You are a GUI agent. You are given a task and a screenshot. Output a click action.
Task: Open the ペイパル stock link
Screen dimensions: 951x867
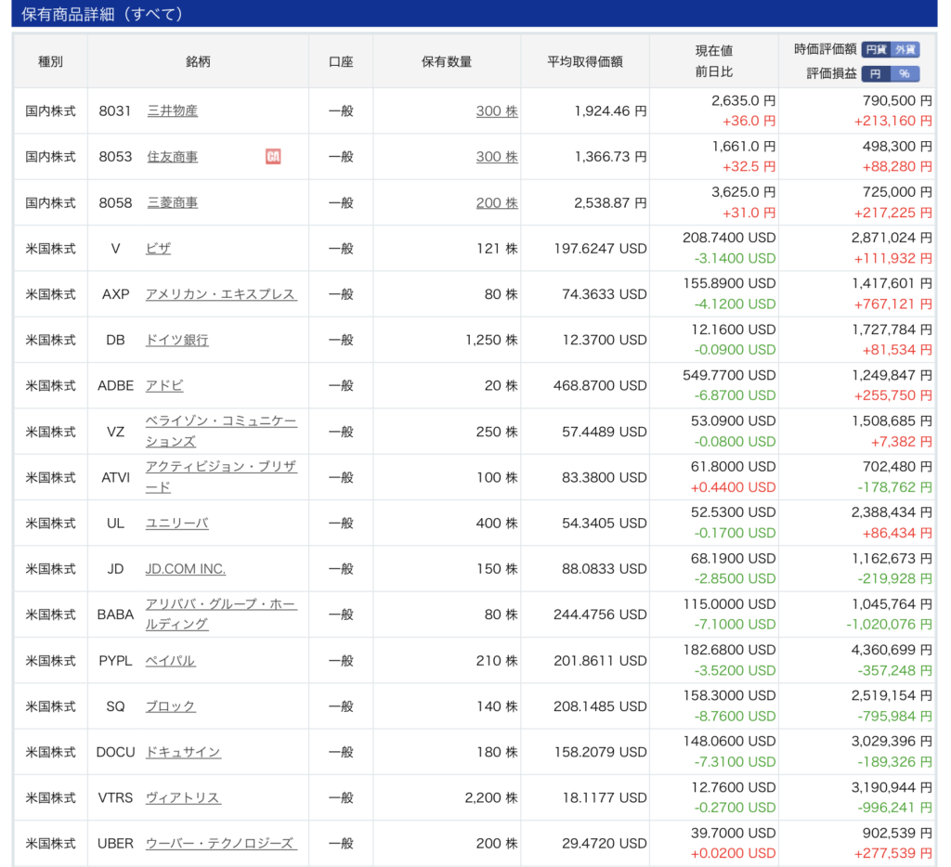point(171,661)
